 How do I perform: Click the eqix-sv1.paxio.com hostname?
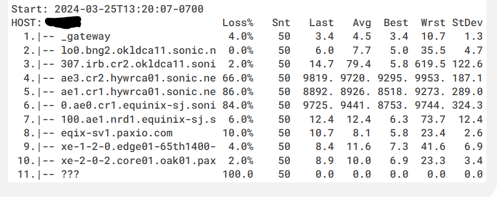coord(117,133)
